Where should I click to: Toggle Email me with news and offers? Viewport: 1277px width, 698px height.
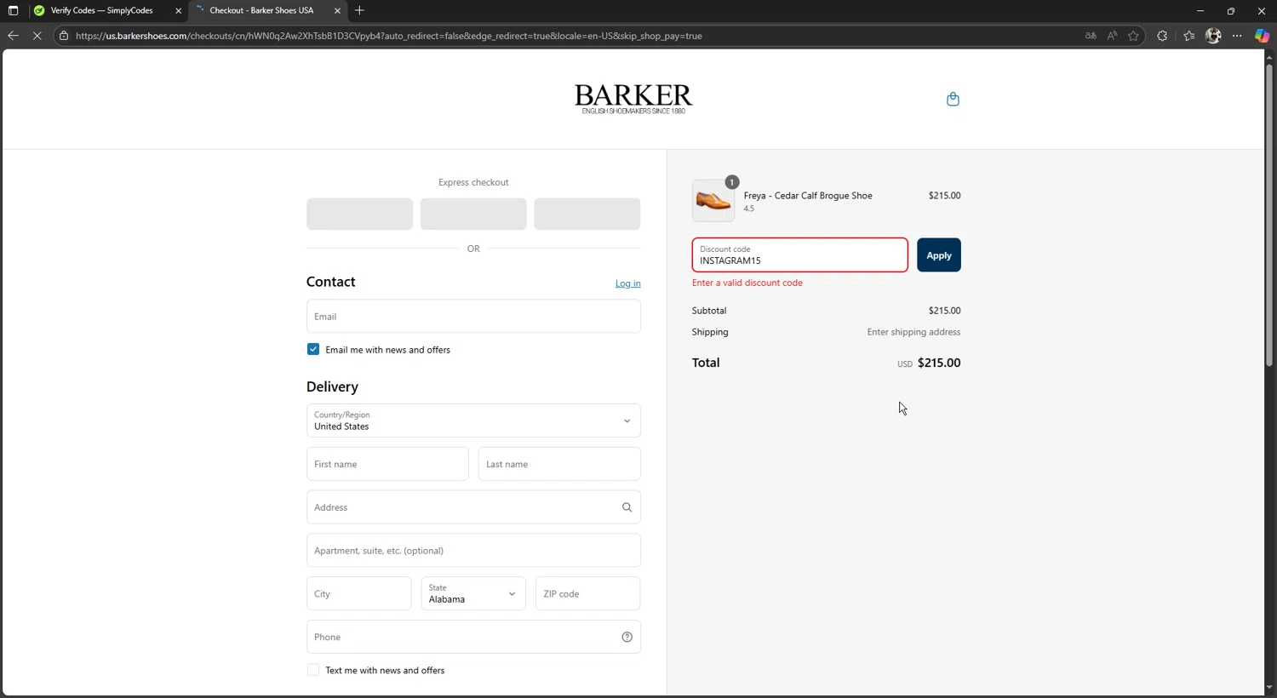tap(313, 350)
